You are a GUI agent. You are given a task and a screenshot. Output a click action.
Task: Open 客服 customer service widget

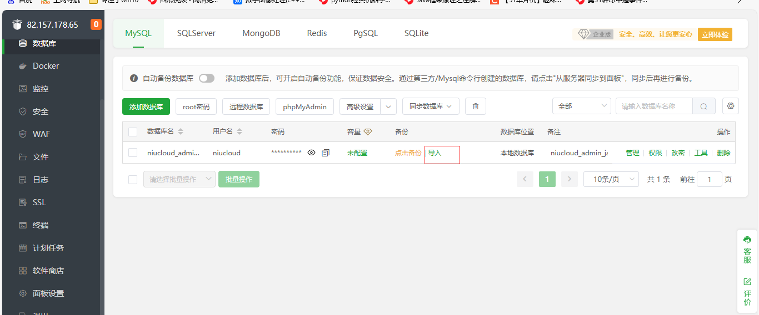pyautogui.click(x=747, y=250)
